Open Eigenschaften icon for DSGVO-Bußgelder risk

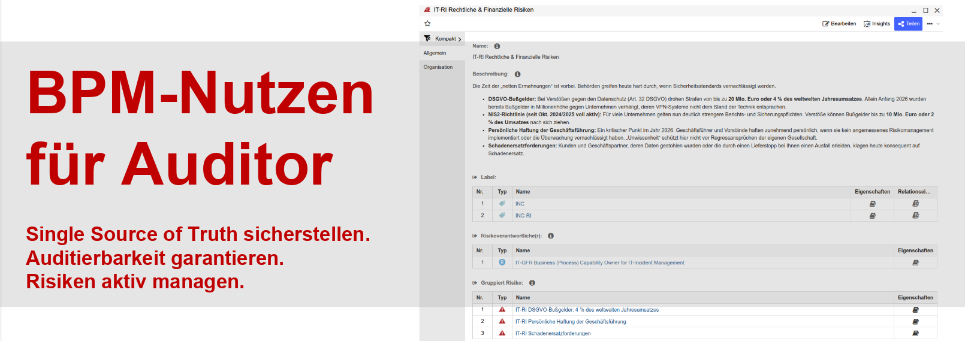915,310
